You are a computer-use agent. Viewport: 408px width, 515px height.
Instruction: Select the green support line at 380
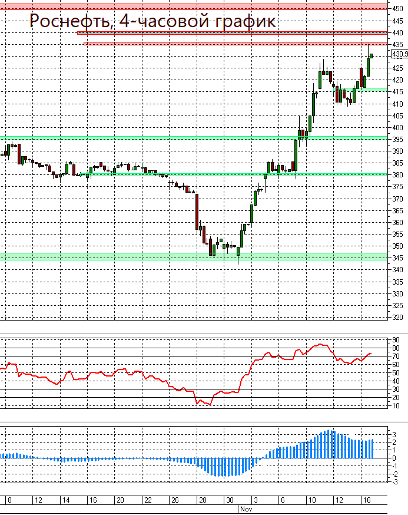(x=234, y=175)
